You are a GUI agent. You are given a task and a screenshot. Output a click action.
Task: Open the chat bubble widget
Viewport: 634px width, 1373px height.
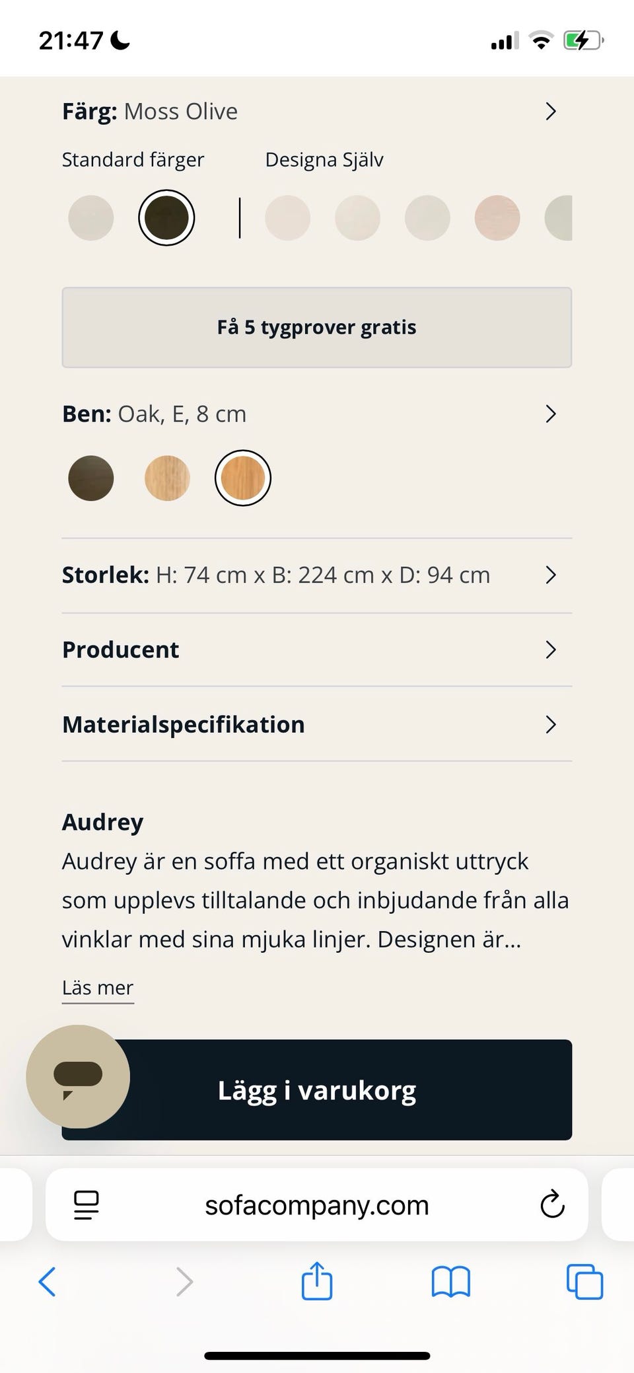point(78,1076)
